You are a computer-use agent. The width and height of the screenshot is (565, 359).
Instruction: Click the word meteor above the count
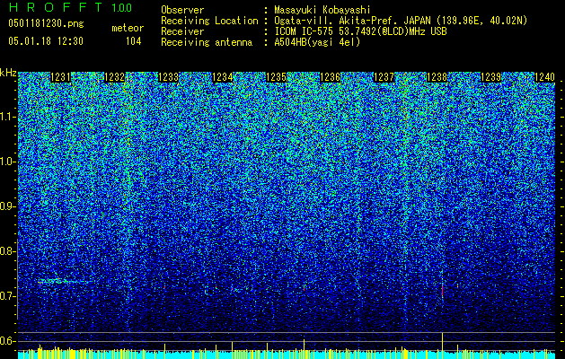(128, 28)
